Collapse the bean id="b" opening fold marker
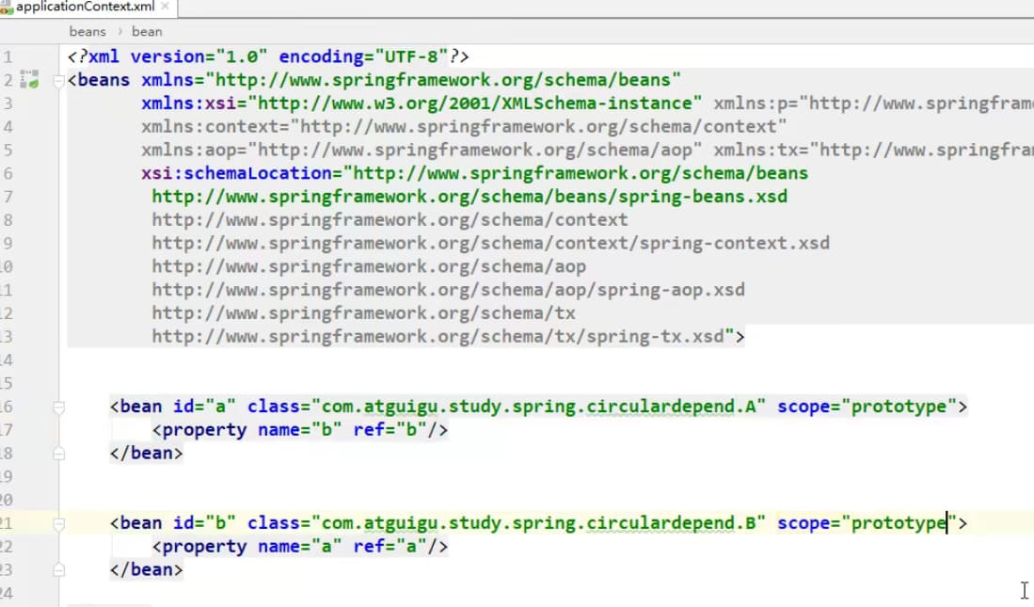This screenshot has height=607, width=1034. pyautogui.click(x=58, y=524)
